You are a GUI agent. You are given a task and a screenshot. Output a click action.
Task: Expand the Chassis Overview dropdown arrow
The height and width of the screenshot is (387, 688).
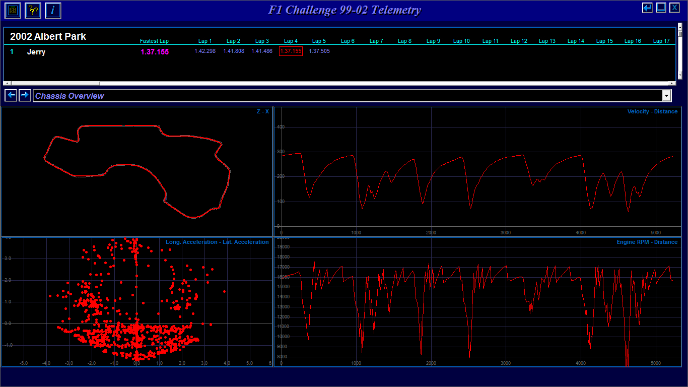[x=667, y=96]
